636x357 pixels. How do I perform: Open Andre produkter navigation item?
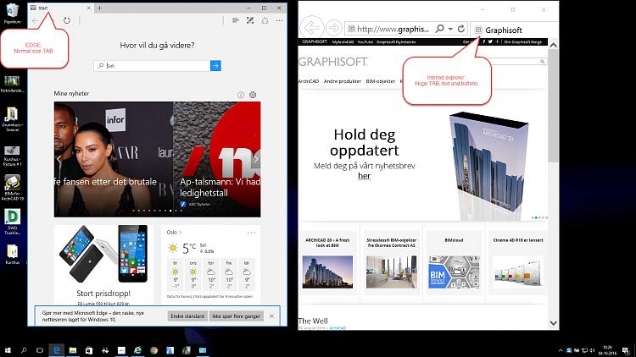click(x=343, y=81)
